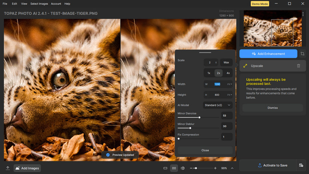This screenshot has height=174, width=309.
Task: Dismiss the upscaling notice
Action: pos(273,108)
